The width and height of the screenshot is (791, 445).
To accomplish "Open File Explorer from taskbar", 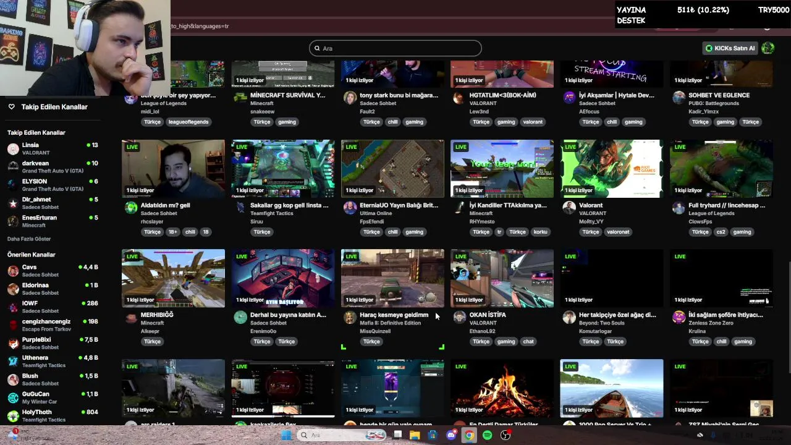I will (x=415, y=435).
